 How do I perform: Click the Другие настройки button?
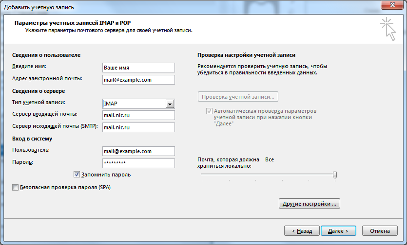pos(309,204)
